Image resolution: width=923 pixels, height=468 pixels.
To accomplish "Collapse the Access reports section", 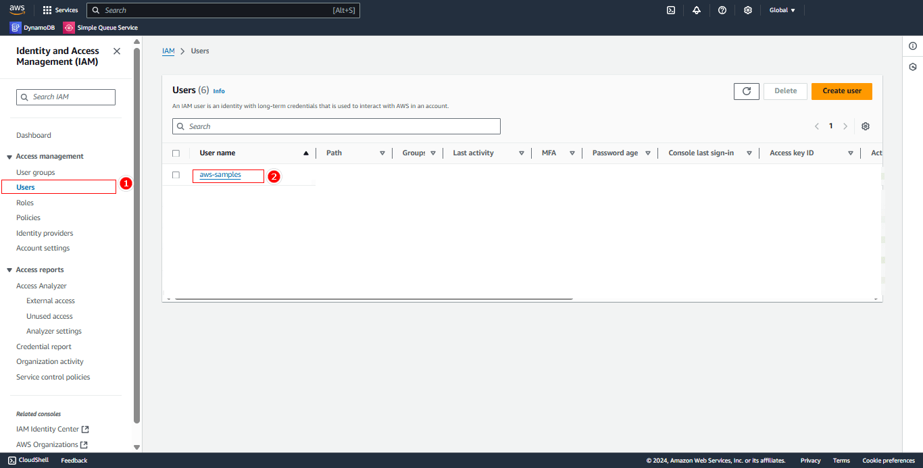I will pyautogui.click(x=9, y=270).
